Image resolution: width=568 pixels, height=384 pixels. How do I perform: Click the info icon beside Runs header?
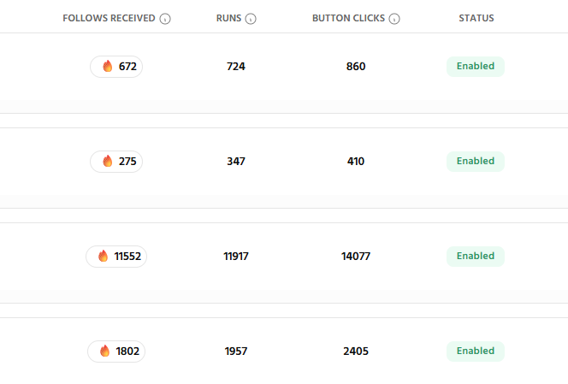[251, 19]
